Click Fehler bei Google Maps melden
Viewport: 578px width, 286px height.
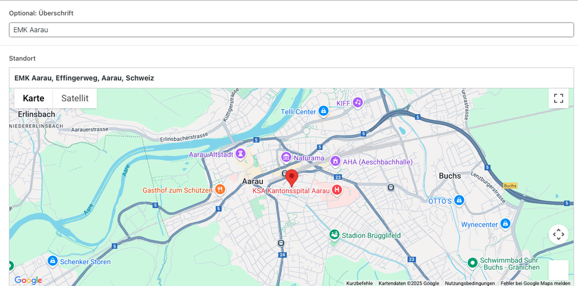(535, 284)
